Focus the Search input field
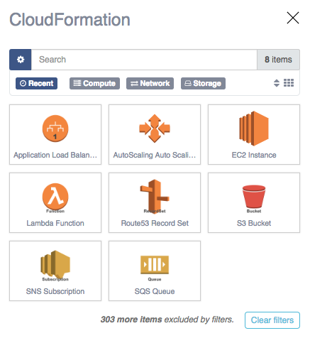This screenshot has width=310, height=338. coord(144,60)
